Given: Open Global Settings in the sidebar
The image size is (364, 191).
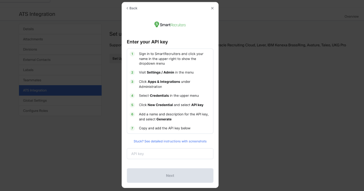Looking at the screenshot, I should point(60,101).
